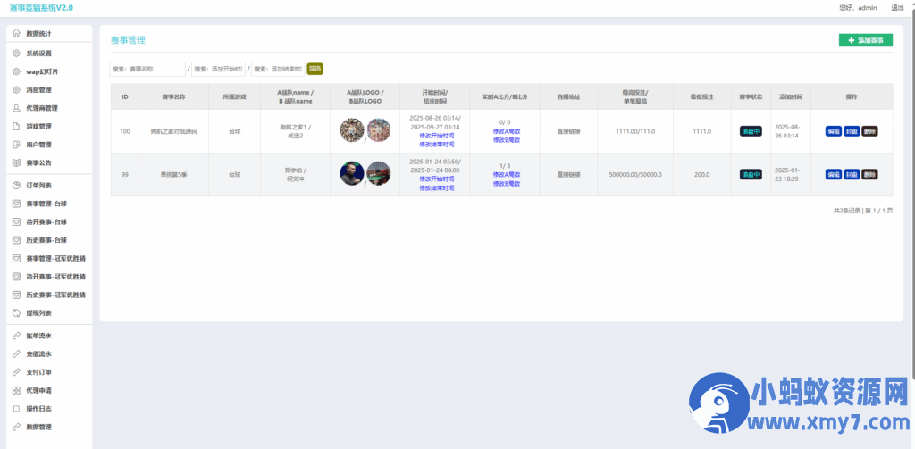Screen dimensions: 915x449
Task: Go to 待开赛事-台球 in sidebar
Action: [x=46, y=222]
